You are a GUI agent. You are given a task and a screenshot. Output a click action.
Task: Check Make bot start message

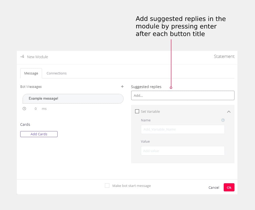[x=107, y=185]
